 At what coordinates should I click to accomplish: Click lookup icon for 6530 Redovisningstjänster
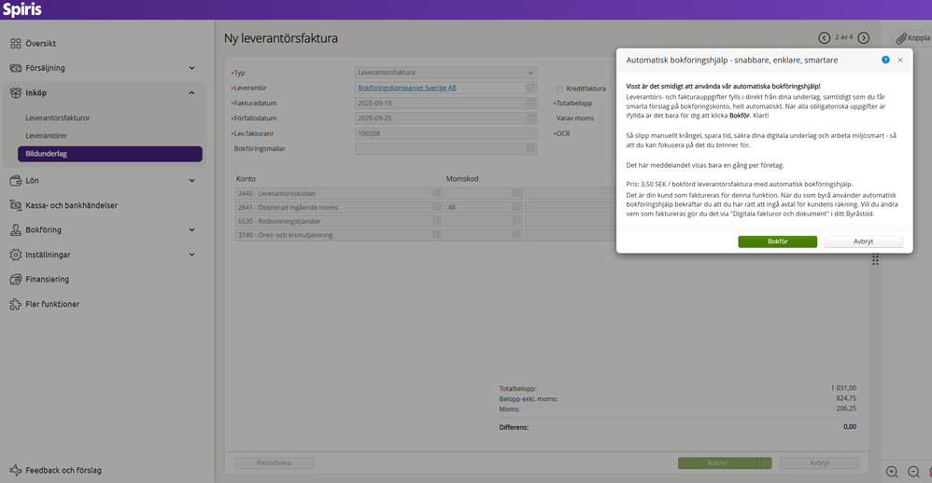[x=437, y=221]
